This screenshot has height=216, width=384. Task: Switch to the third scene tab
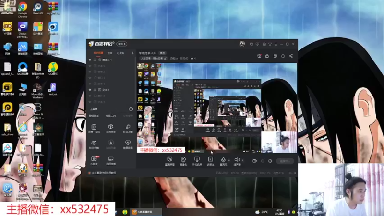click(120, 53)
